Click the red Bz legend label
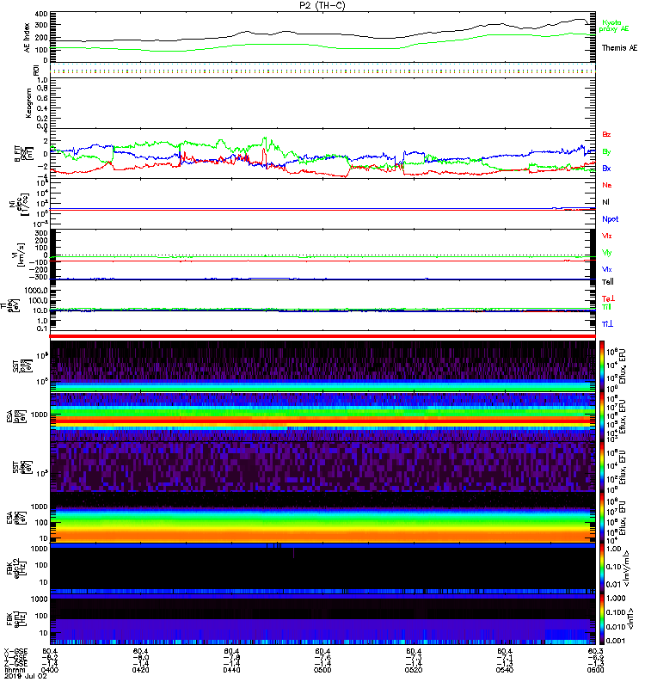Image resolution: width=645 pixels, height=688 pixels. pos(606,134)
